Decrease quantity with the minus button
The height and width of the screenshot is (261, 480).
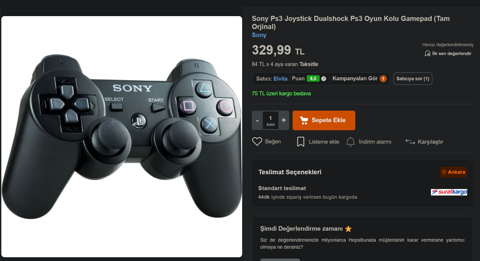coord(257,120)
